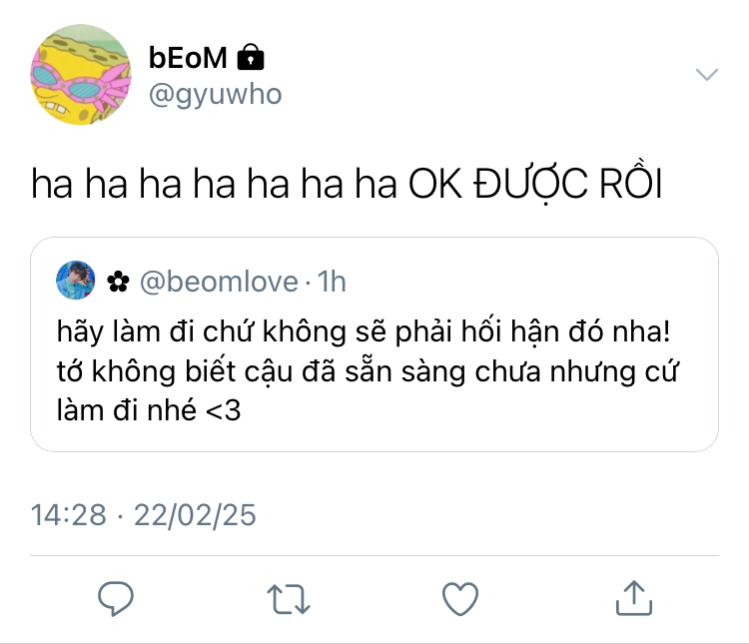The width and height of the screenshot is (749, 644).
Task: Expand the tweet options chevron
Action: pos(707,75)
